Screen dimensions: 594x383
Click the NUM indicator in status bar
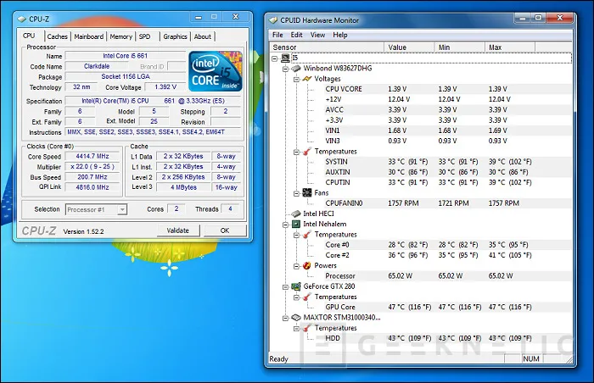pos(531,358)
